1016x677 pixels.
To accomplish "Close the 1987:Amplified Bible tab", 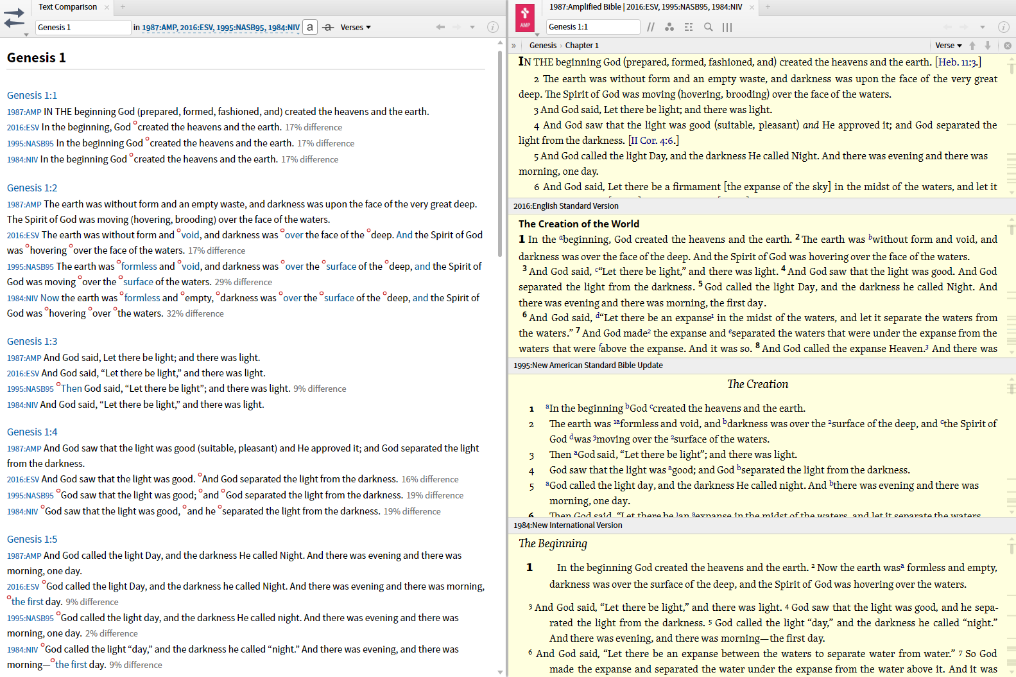I will tap(752, 7).
